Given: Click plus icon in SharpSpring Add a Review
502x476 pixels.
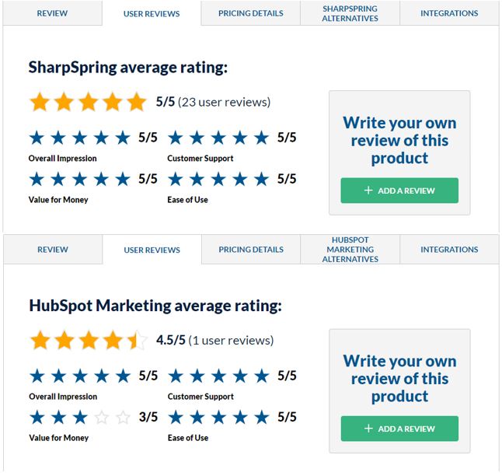Looking at the screenshot, I should pyautogui.click(x=368, y=191).
